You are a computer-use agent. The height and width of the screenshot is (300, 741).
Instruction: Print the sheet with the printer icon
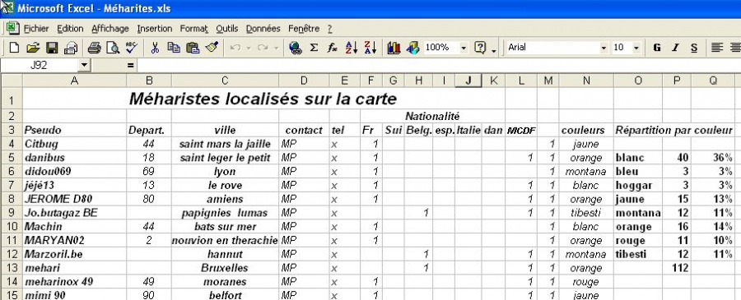coord(95,48)
